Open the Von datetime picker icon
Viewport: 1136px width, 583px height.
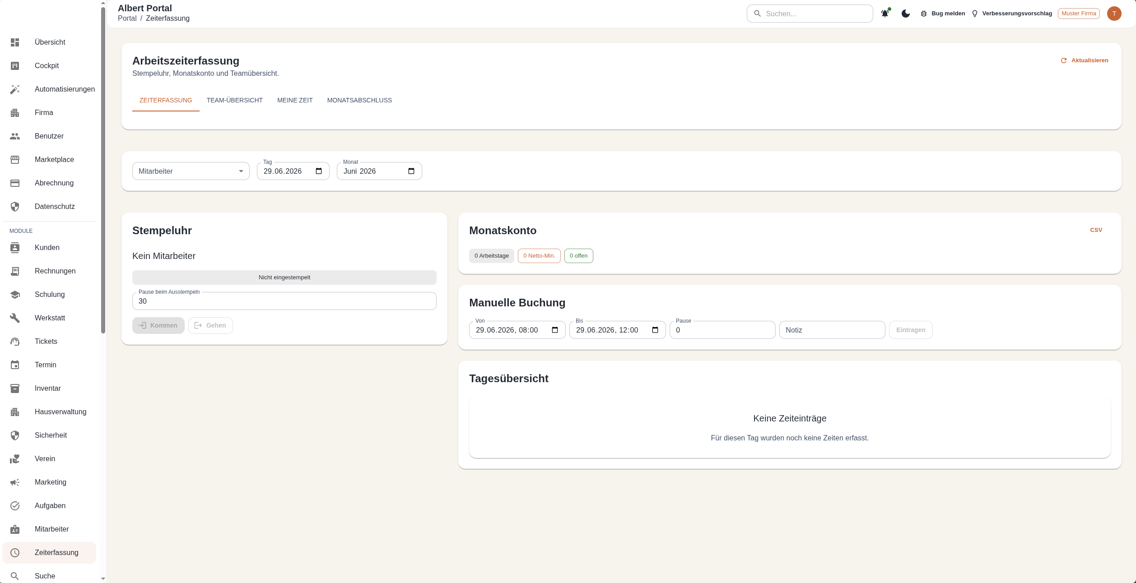[555, 330]
